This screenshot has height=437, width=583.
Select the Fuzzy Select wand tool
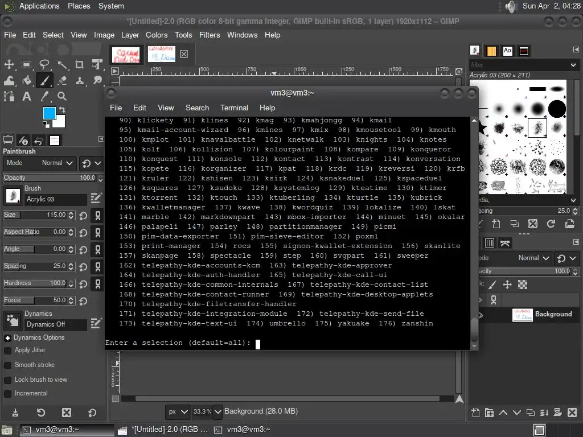pyautogui.click(x=62, y=64)
